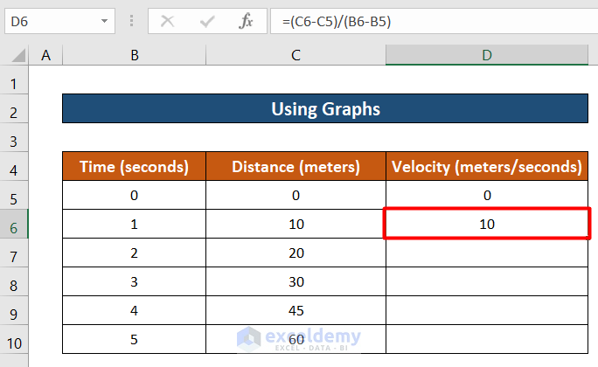
Task: Click the Select All corner triangle
Action: pos(17,56)
